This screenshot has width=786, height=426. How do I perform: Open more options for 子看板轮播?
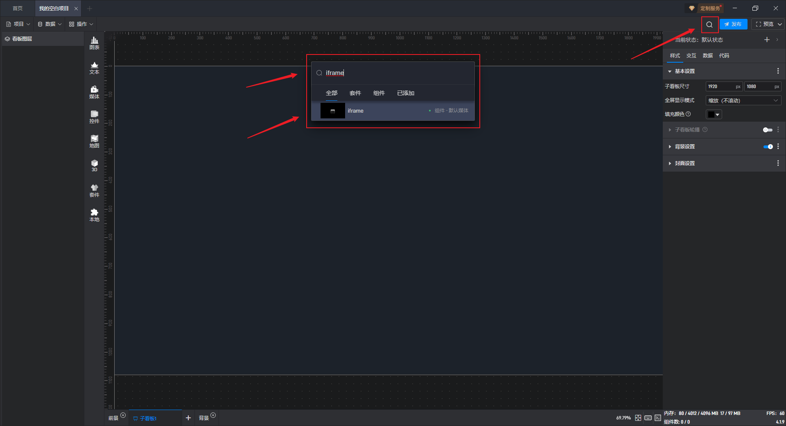point(778,129)
